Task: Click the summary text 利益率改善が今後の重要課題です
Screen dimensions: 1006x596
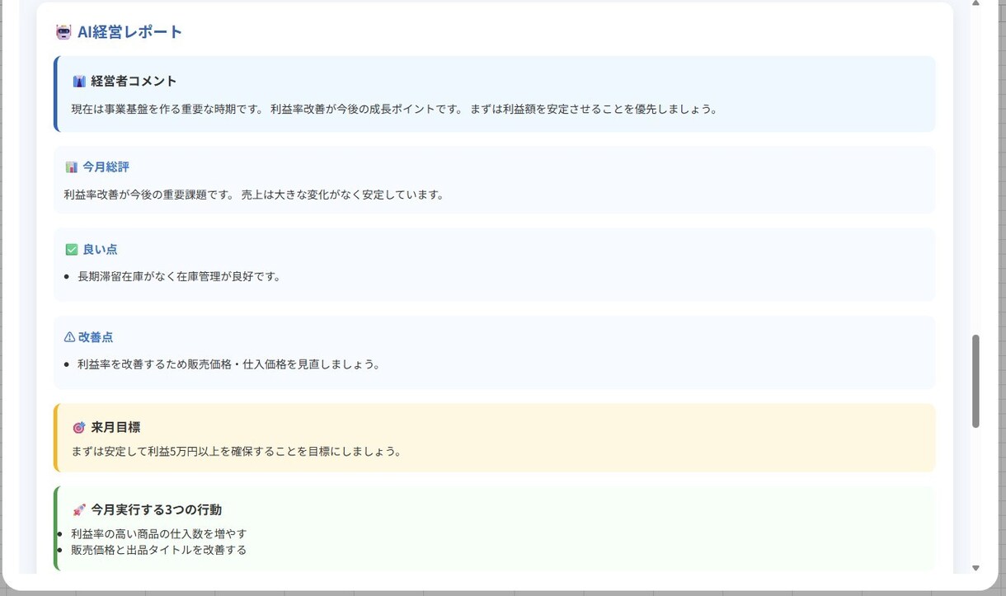Action: click(254, 195)
